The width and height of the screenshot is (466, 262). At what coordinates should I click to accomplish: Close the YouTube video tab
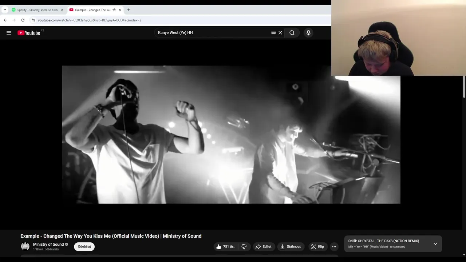(120, 10)
